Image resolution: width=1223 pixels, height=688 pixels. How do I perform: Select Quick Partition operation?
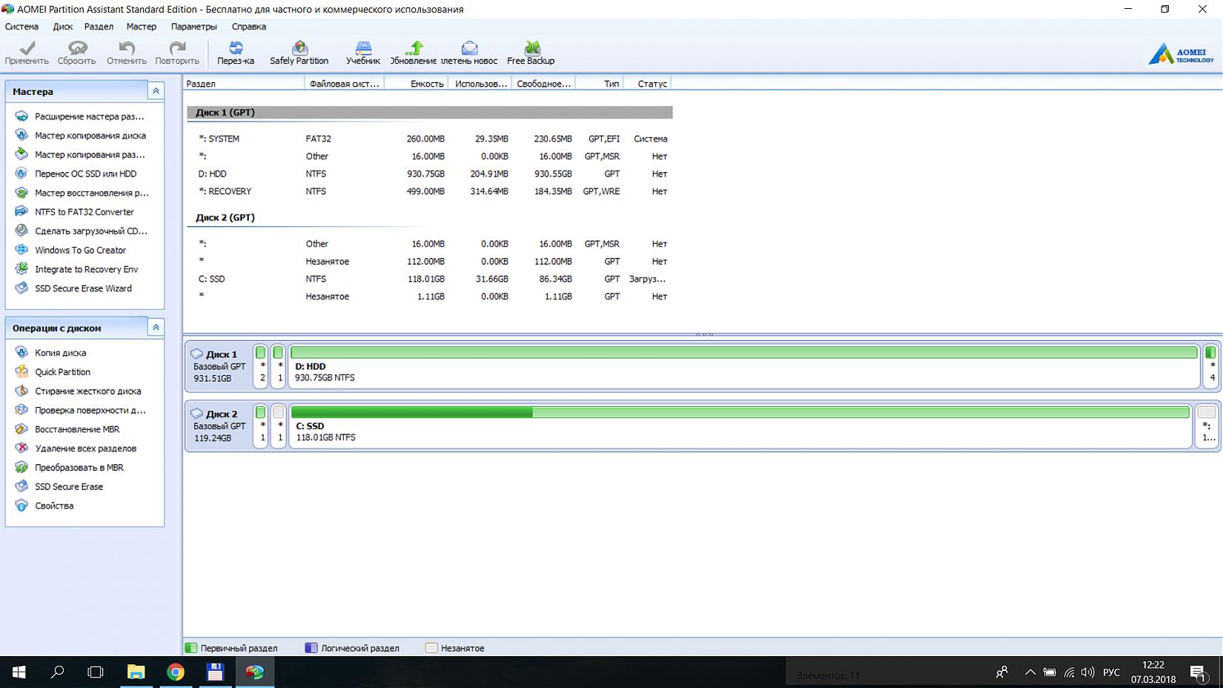[x=62, y=372]
